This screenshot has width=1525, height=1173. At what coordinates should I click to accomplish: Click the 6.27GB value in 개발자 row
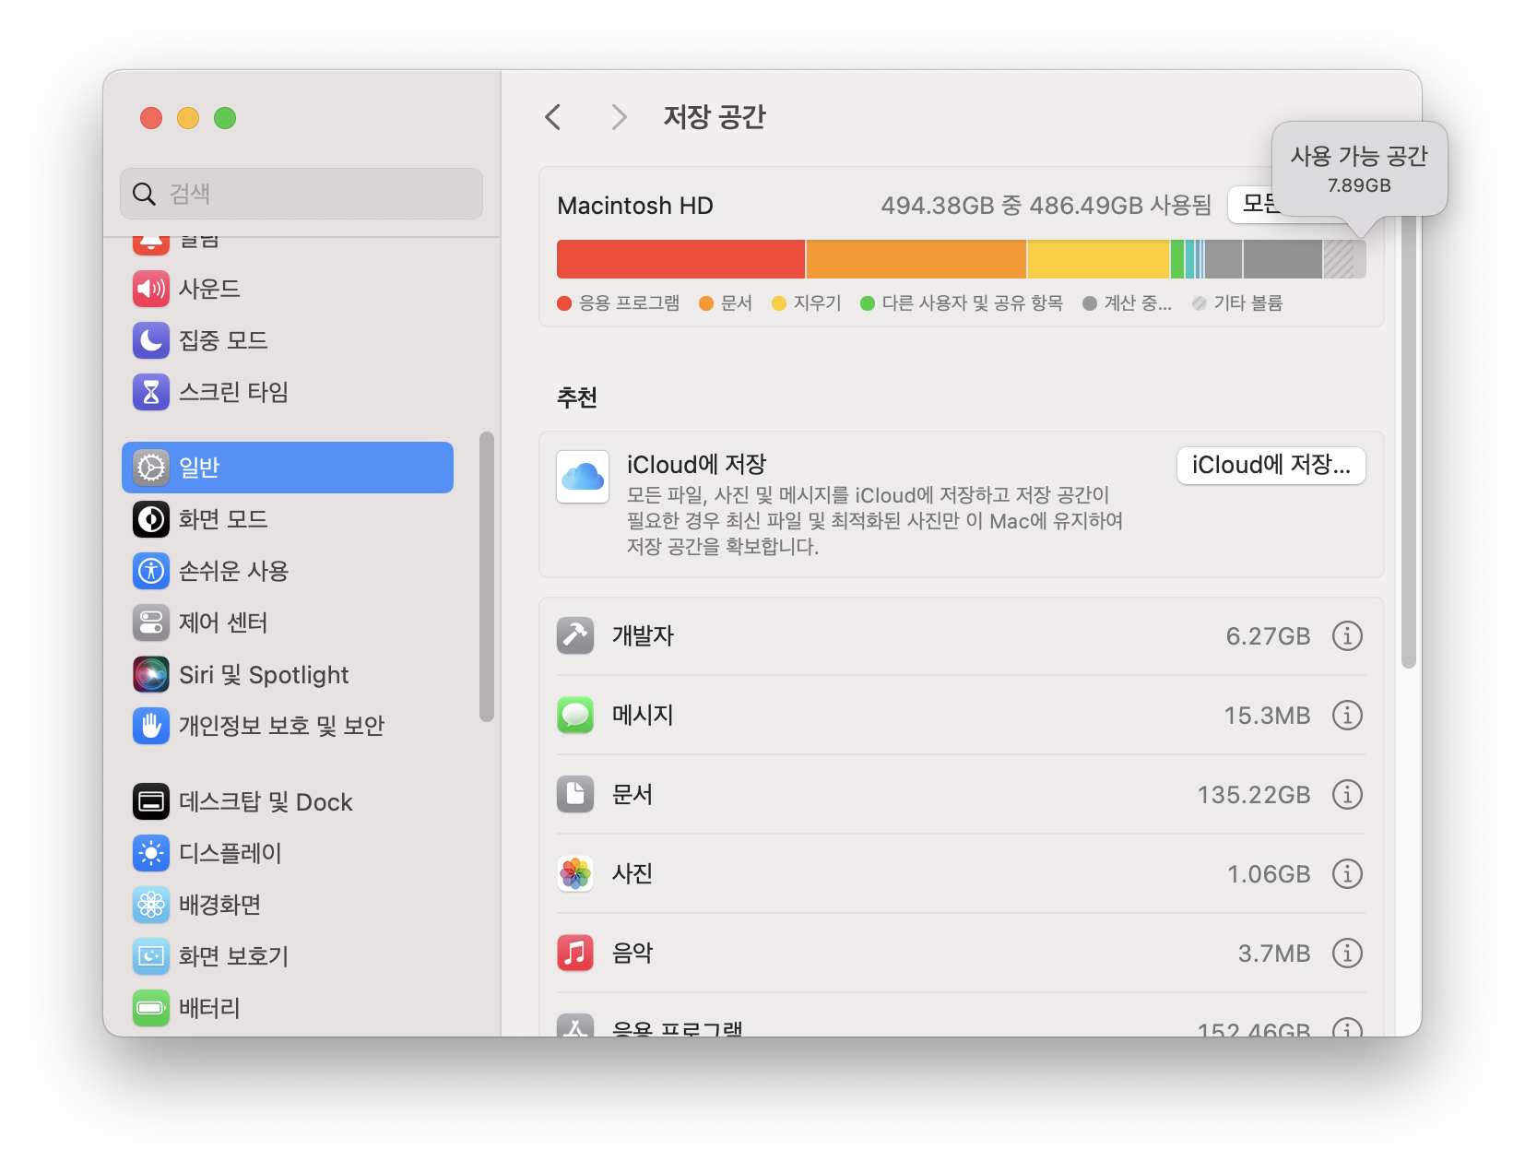[1268, 636]
